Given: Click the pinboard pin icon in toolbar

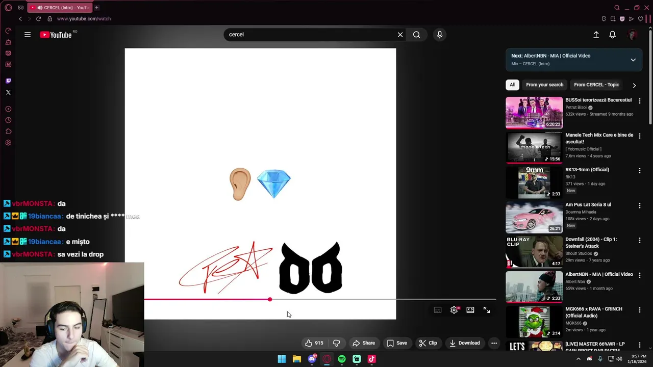Looking at the screenshot, I should click(604, 19).
